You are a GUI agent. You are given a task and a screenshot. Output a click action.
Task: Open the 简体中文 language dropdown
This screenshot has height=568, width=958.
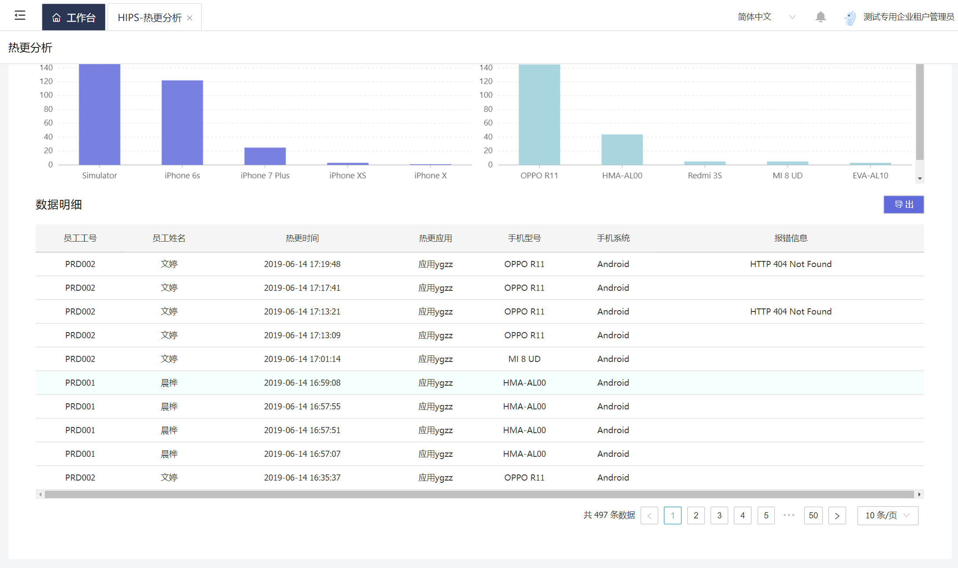click(766, 17)
